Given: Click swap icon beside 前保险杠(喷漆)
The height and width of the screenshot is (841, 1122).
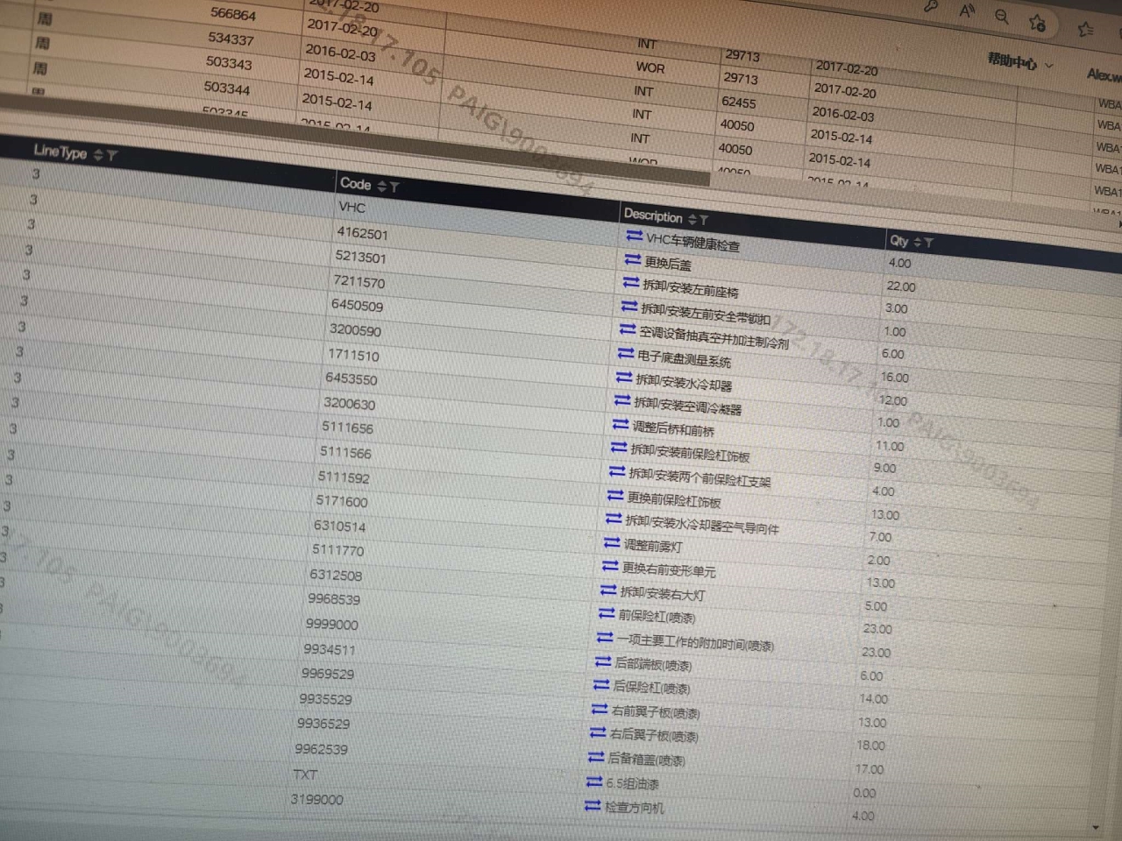Looking at the screenshot, I should tap(607, 614).
